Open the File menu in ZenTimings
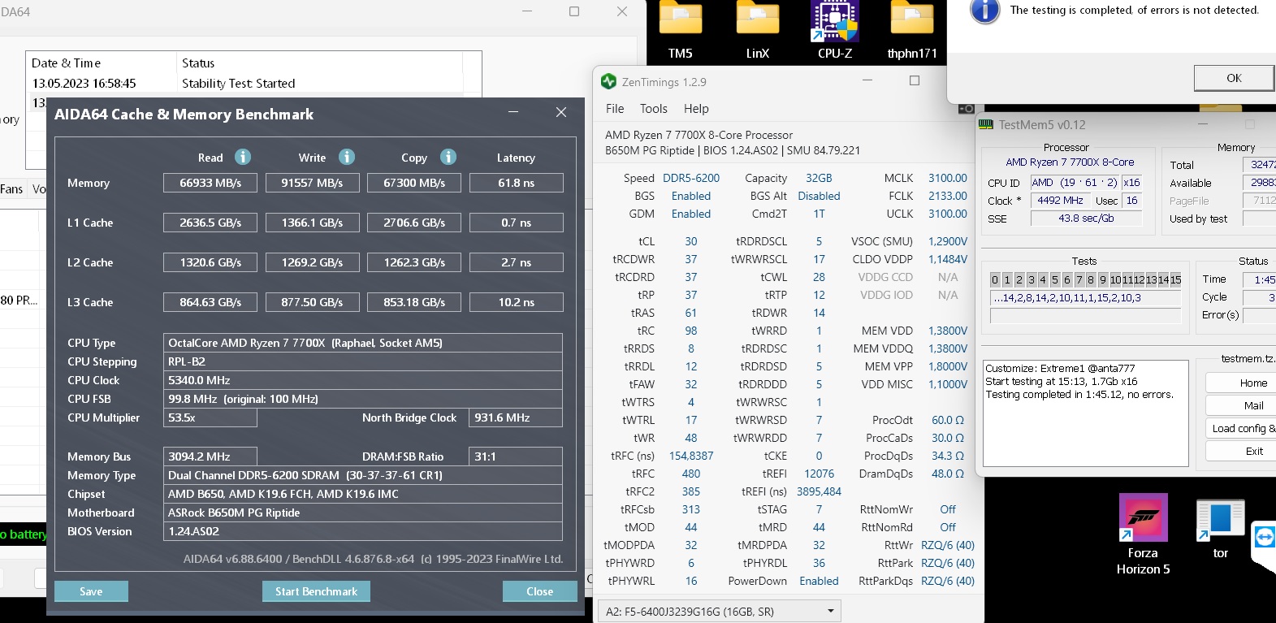 tap(615, 109)
